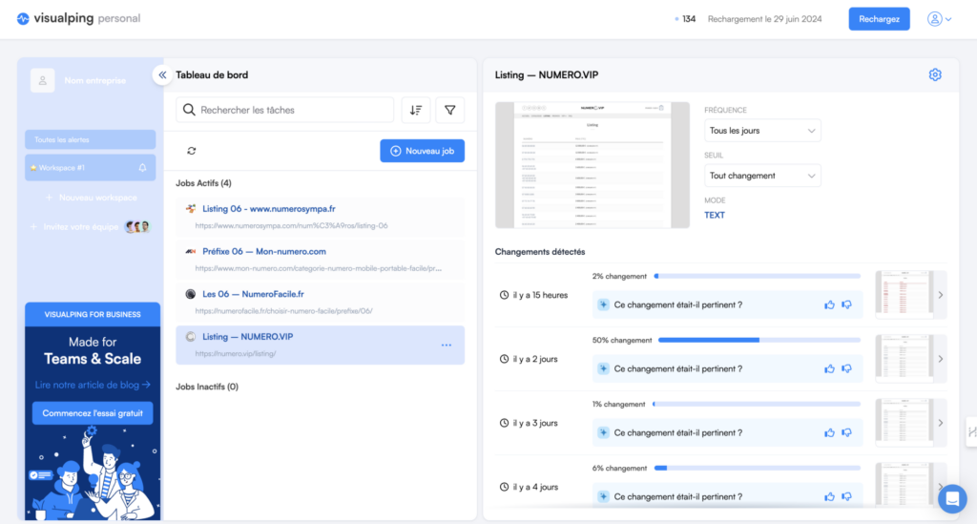Image resolution: width=977 pixels, height=524 pixels.
Task: Click Jobs Actifs (4) heading
Action: tap(203, 183)
